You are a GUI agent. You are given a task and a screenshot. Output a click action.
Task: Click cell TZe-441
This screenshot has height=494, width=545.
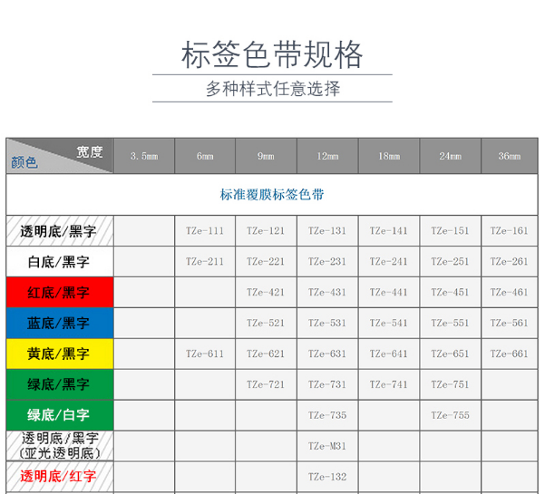(389, 292)
